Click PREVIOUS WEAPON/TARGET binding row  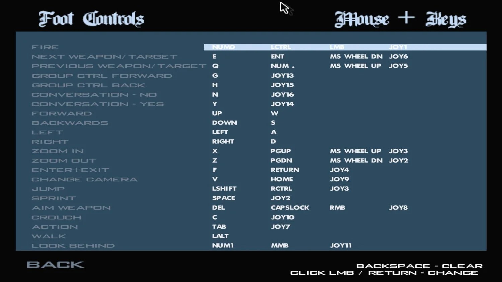coord(251,66)
